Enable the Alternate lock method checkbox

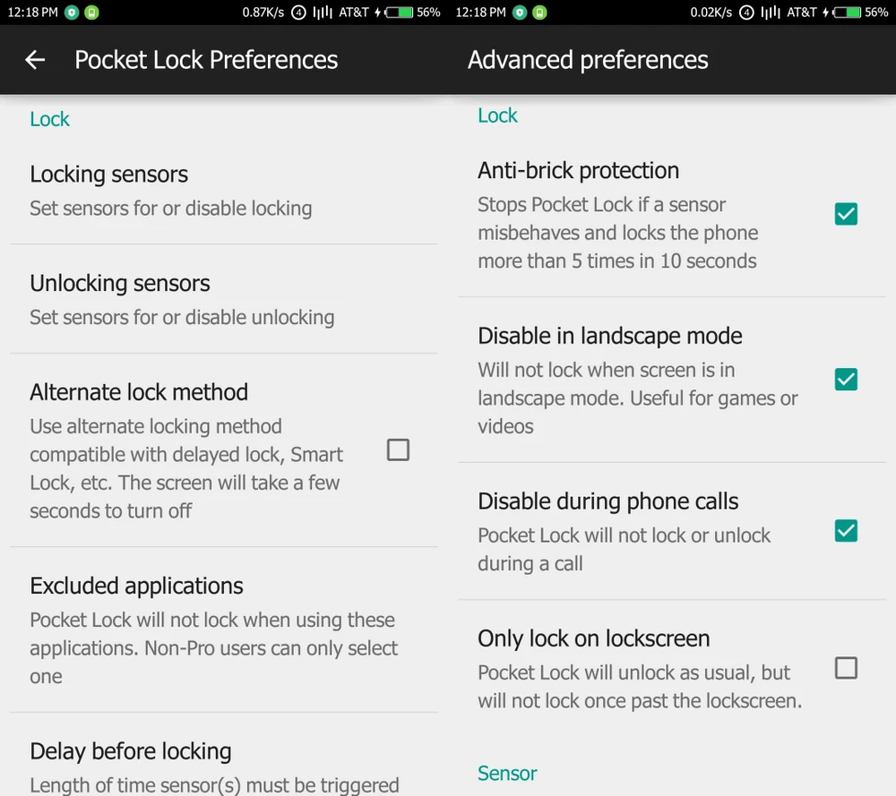coord(398,449)
